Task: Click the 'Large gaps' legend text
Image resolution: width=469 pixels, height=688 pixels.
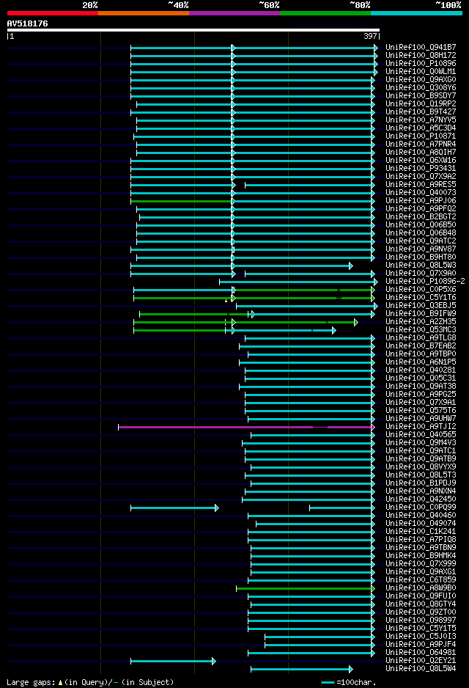Action: (x=90, y=682)
